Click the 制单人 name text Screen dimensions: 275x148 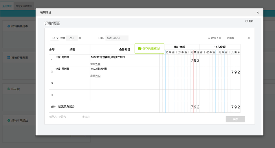[62, 117]
